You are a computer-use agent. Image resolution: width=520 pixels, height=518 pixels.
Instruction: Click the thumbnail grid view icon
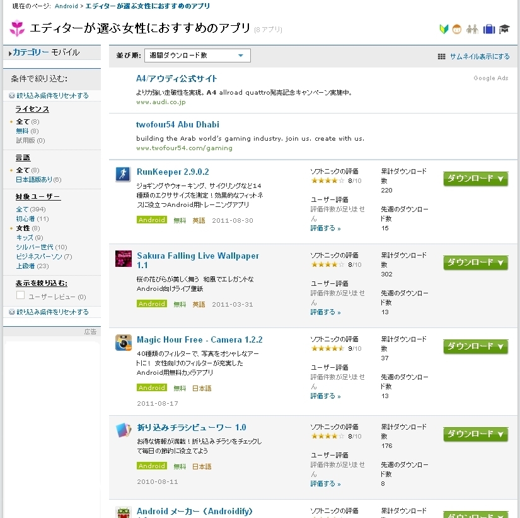coord(441,56)
